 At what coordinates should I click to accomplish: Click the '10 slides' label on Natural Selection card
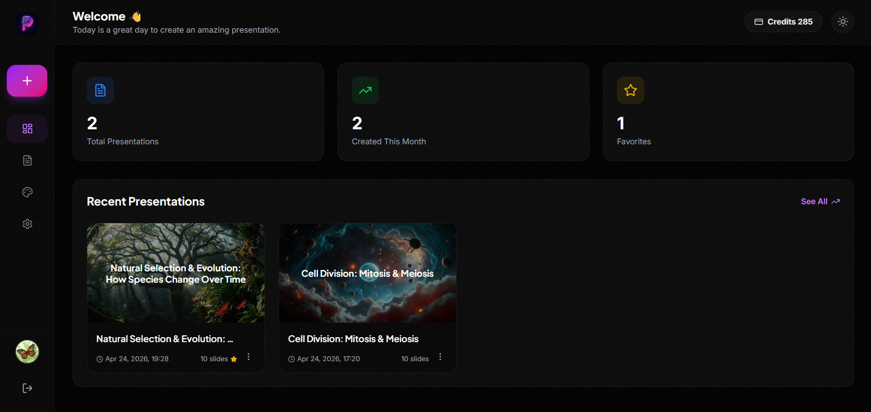point(214,359)
